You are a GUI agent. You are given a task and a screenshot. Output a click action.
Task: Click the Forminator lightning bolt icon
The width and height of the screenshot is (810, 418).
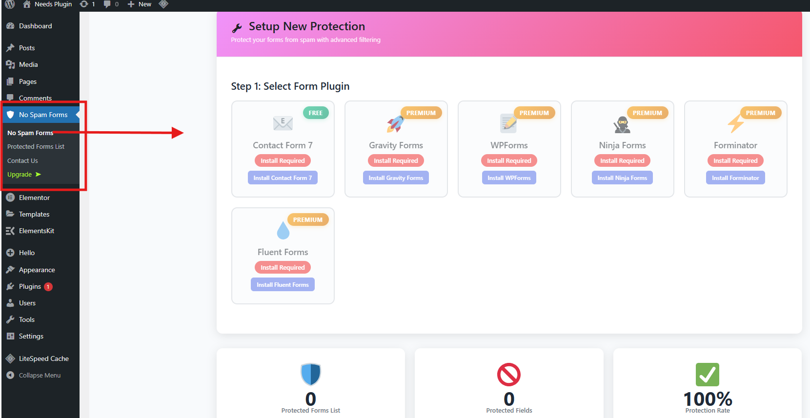pos(735,124)
